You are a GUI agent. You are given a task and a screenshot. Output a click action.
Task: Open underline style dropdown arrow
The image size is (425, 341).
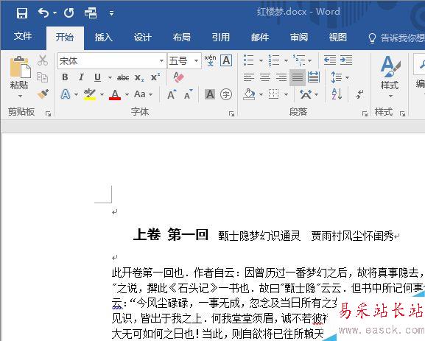pos(110,78)
